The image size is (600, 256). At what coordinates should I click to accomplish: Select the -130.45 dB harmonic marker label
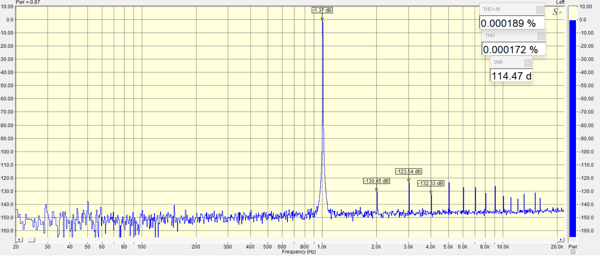(376, 181)
